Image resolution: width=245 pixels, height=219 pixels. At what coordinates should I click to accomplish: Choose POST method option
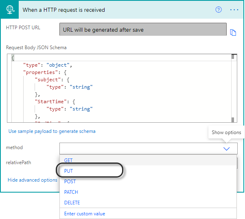[x=148, y=181]
